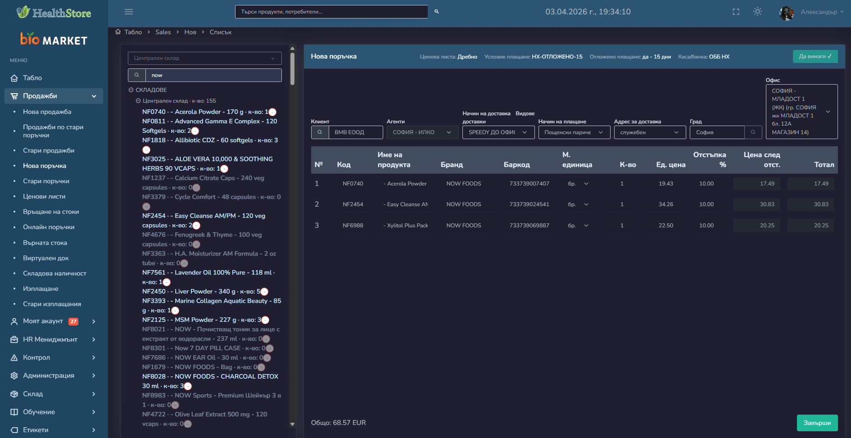The height and width of the screenshot is (438, 851).
Task: Open Връщане на стоки page
Action: tap(51, 212)
